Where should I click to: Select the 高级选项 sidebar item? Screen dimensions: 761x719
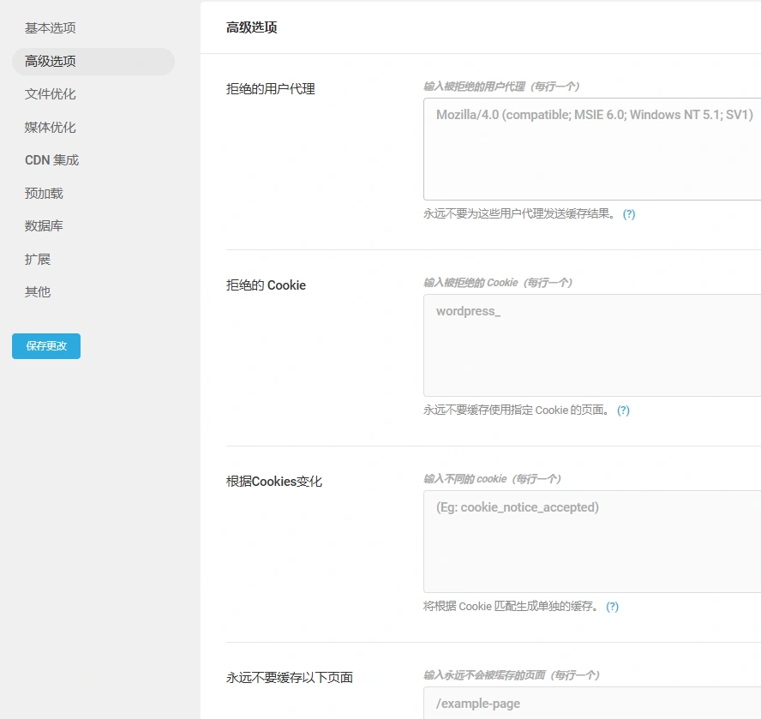(51, 61)
